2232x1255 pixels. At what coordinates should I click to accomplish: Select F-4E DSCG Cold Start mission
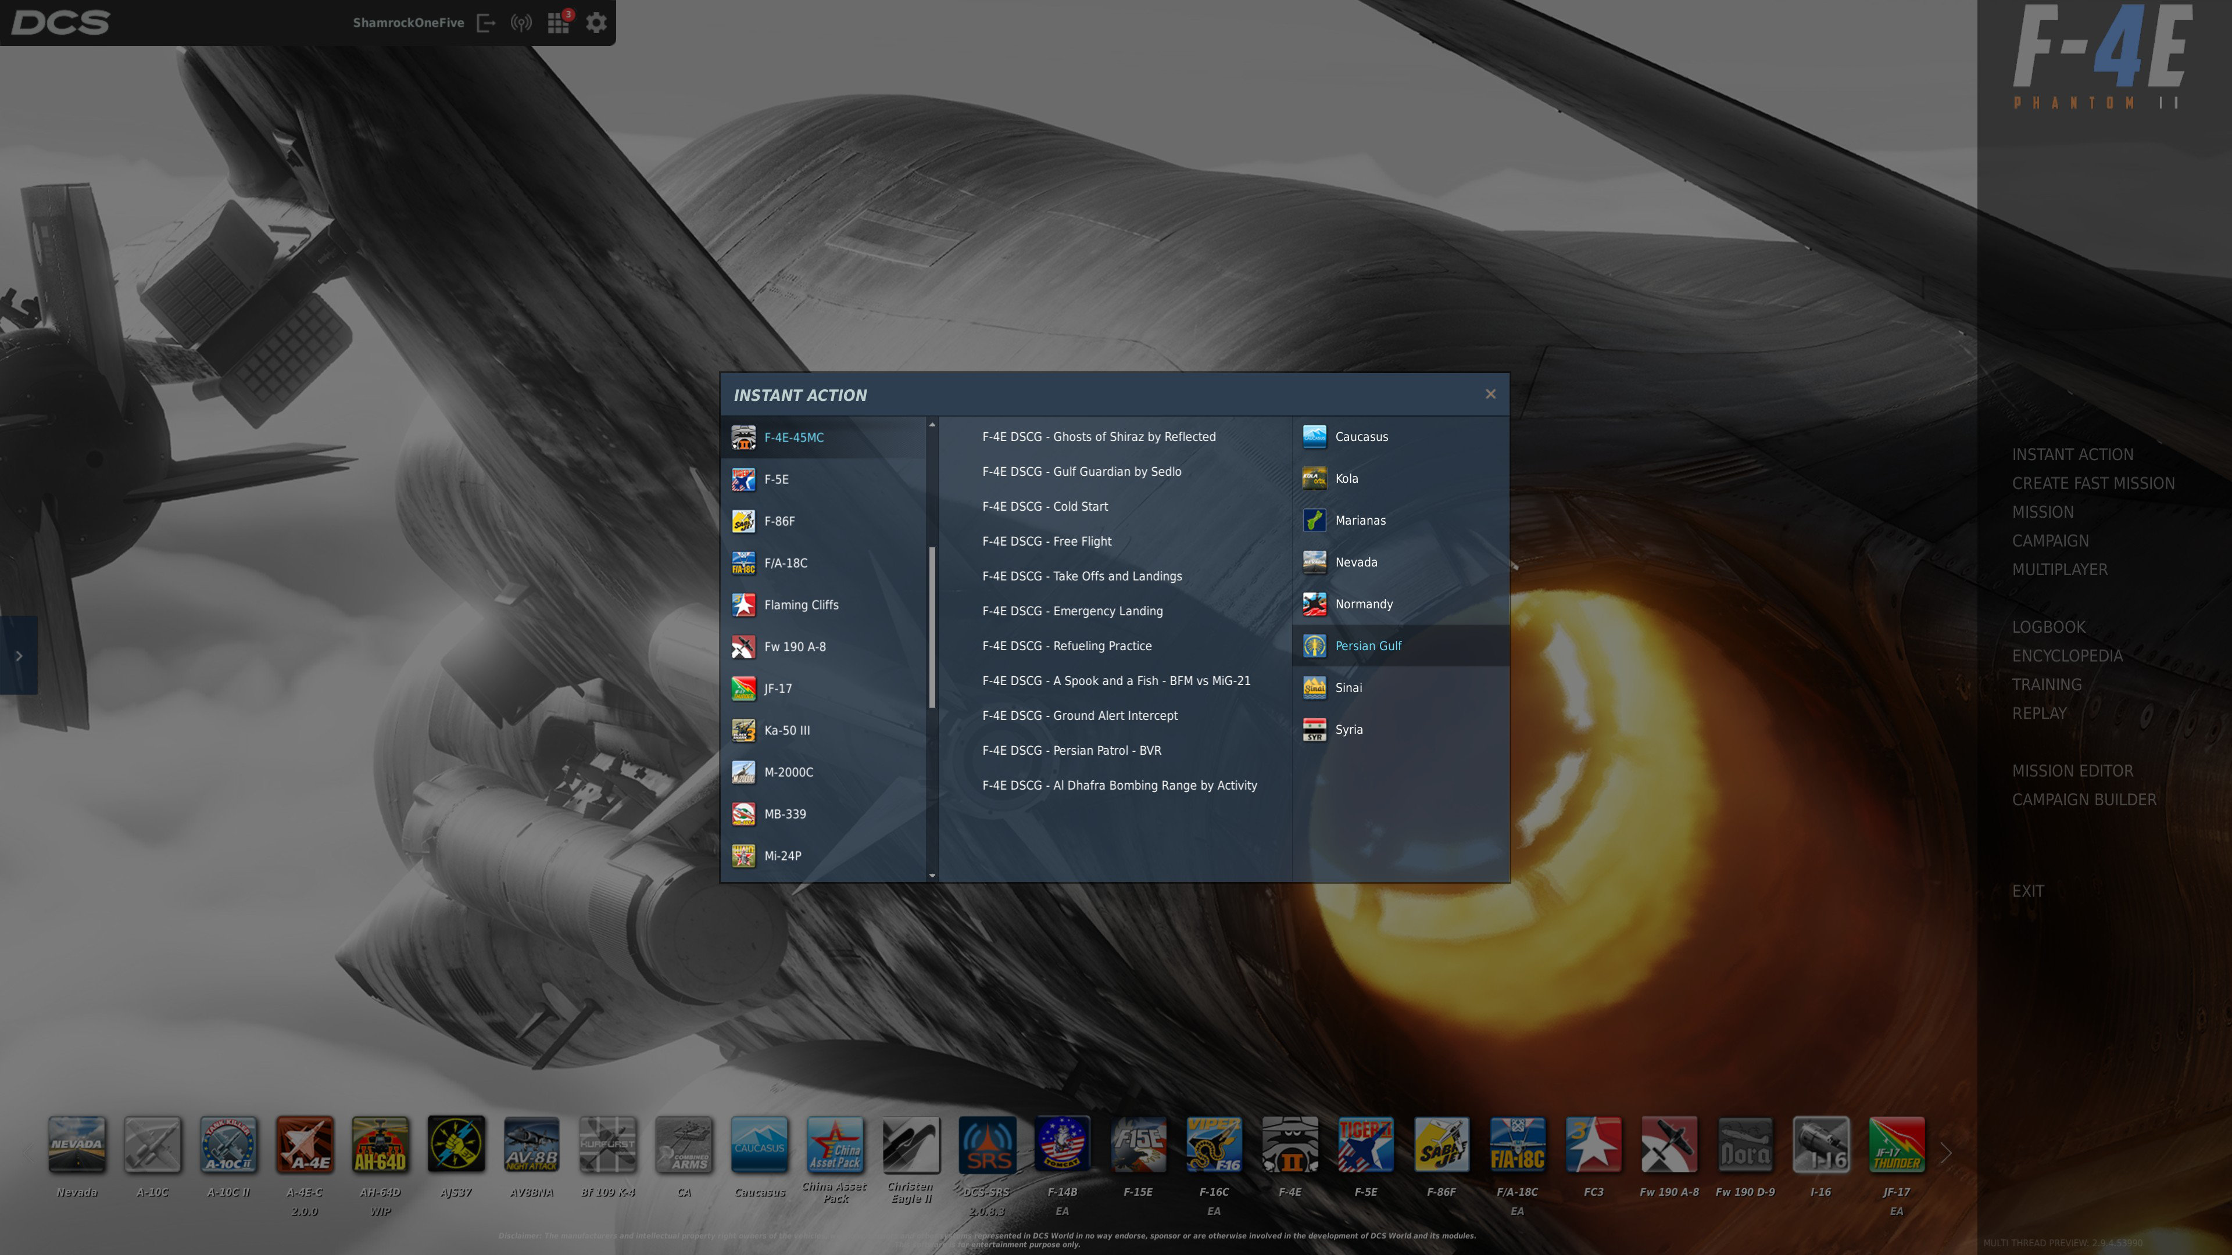tap(1044, 507)
